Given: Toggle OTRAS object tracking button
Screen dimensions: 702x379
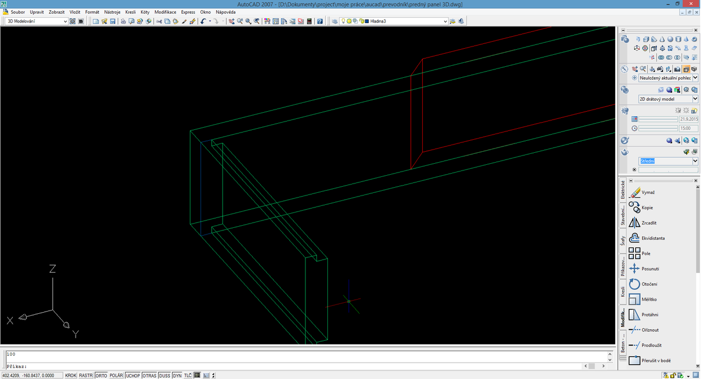Looking at the screenshot, I should tap(149, 376).
